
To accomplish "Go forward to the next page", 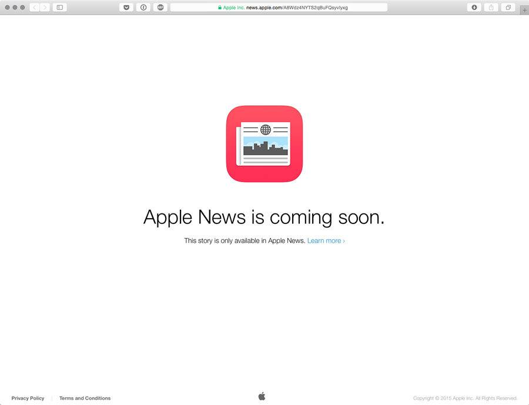I will tap(45, 8).
